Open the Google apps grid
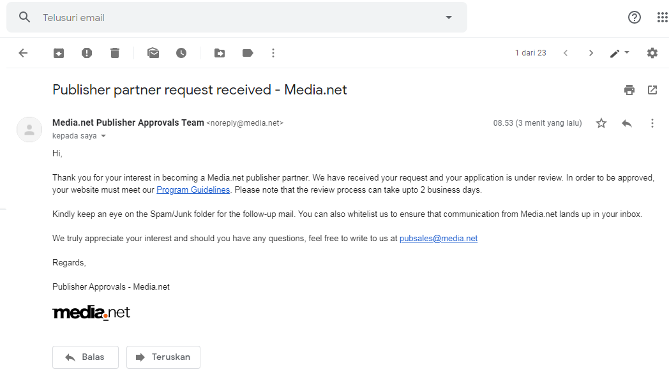Viewport: 669px width, 379px height. click(x=662, y=17)
